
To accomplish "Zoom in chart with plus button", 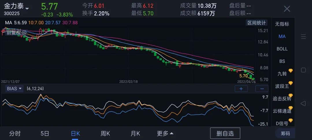I will pyautogui.click(x=241, y=89).
